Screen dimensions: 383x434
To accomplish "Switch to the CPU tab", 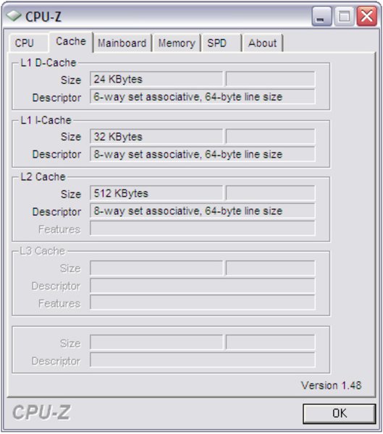I will pyautogui.click(x=25, y=43).
